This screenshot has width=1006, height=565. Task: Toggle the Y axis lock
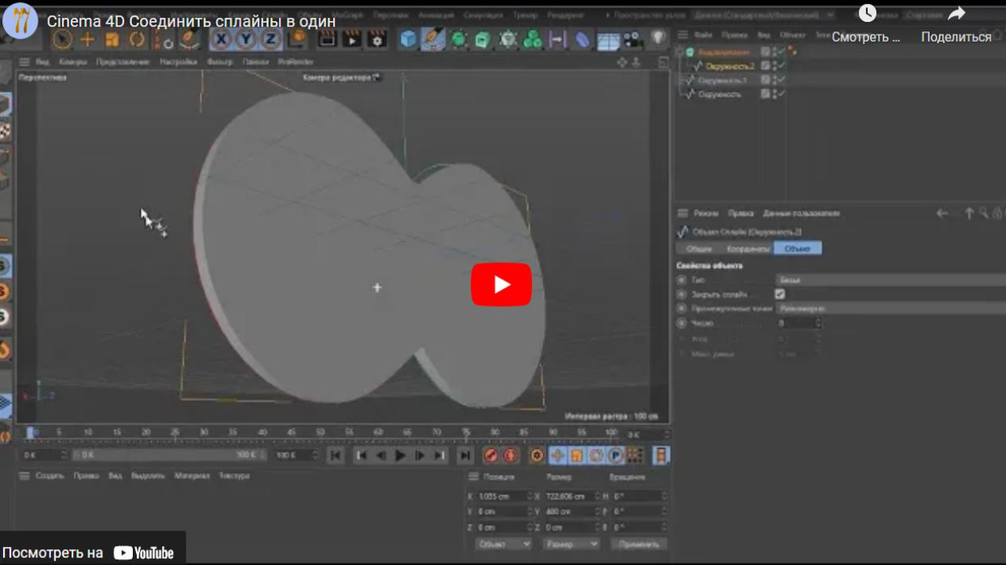(247, 39)
